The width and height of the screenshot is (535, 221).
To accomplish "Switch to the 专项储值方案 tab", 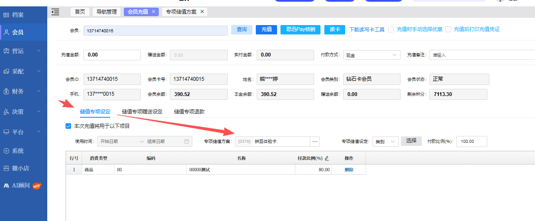I will click(181, 12).
